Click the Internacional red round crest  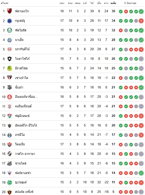10,97
